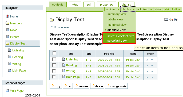
Task: Click the copy button
Action: pyautogui.click(x=56, y=86)
